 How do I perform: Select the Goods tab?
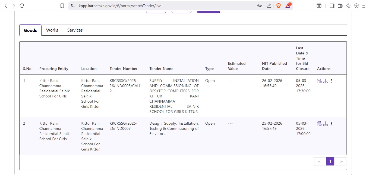pos(30,30)
